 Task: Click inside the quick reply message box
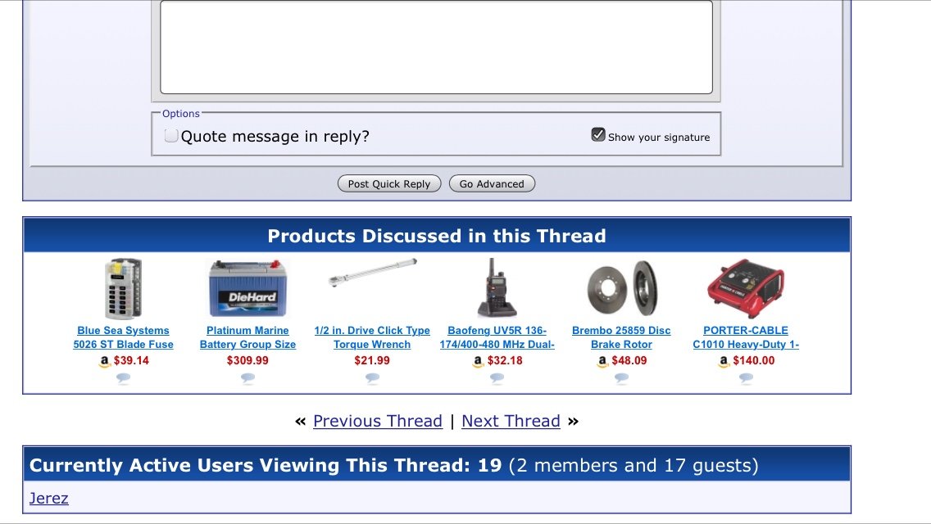pyautogui.click(x=436, y=47)
